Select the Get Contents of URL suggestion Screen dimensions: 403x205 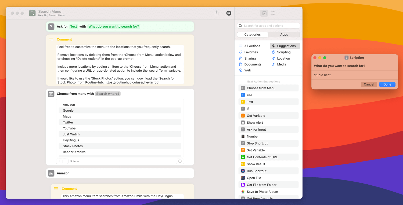268,157
